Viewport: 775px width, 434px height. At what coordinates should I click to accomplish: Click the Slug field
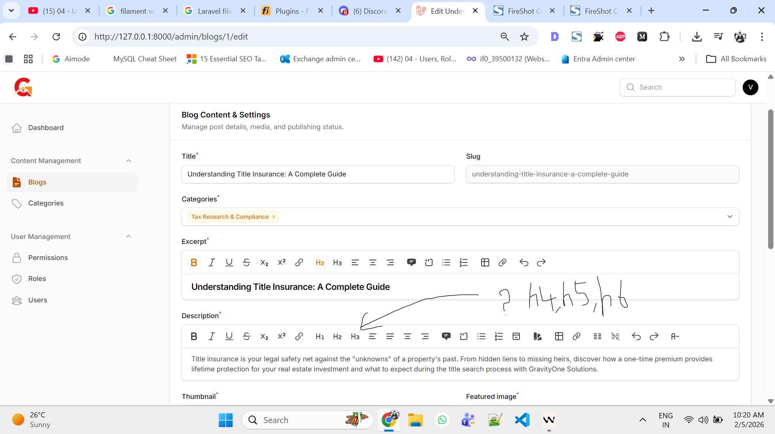[x=602, y=174]
